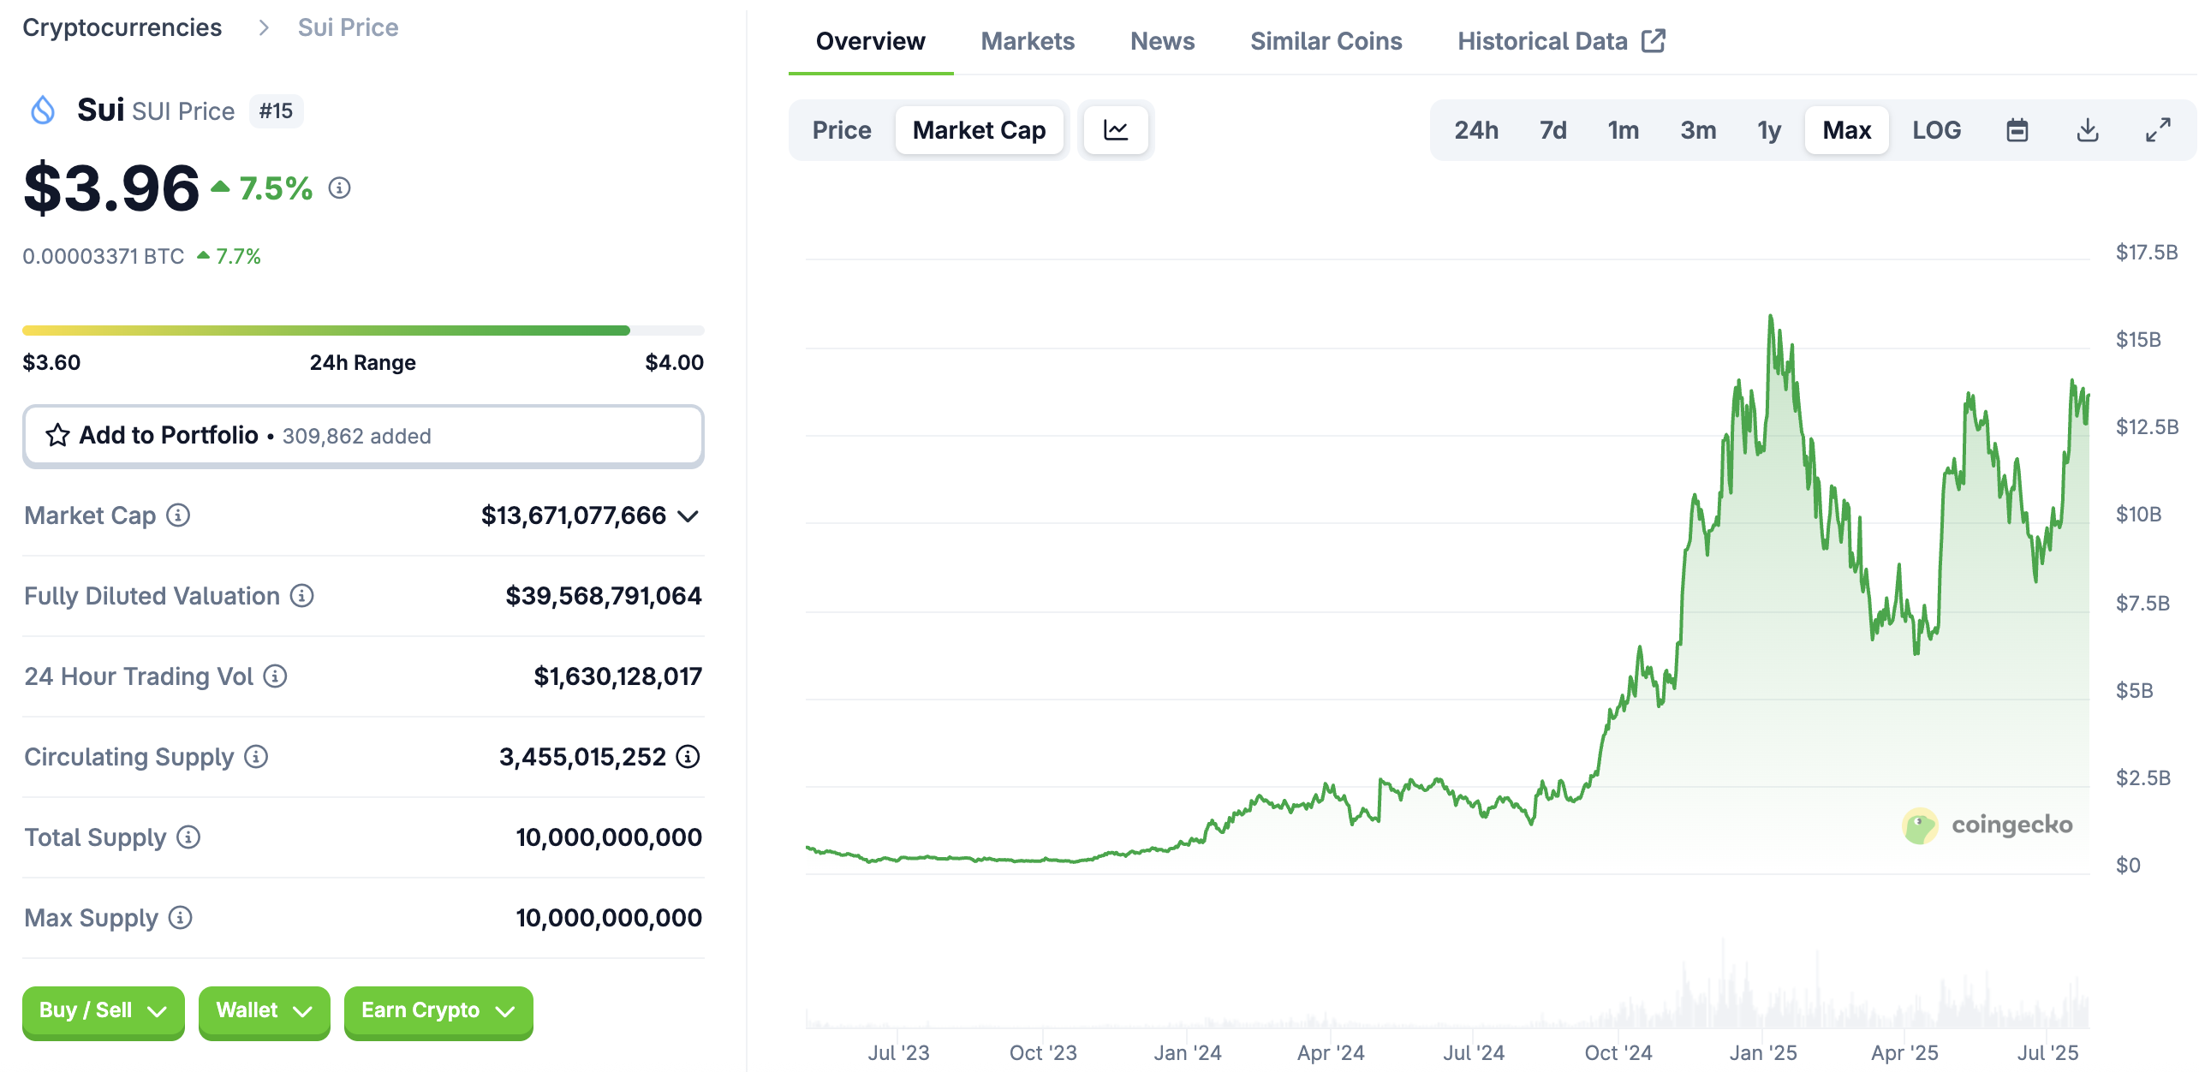Select the 1y time range
The width and height of the screenshot is (2199, 1072).
coord(1769,130)
